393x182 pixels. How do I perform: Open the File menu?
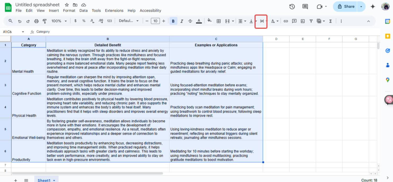[19, 11]
